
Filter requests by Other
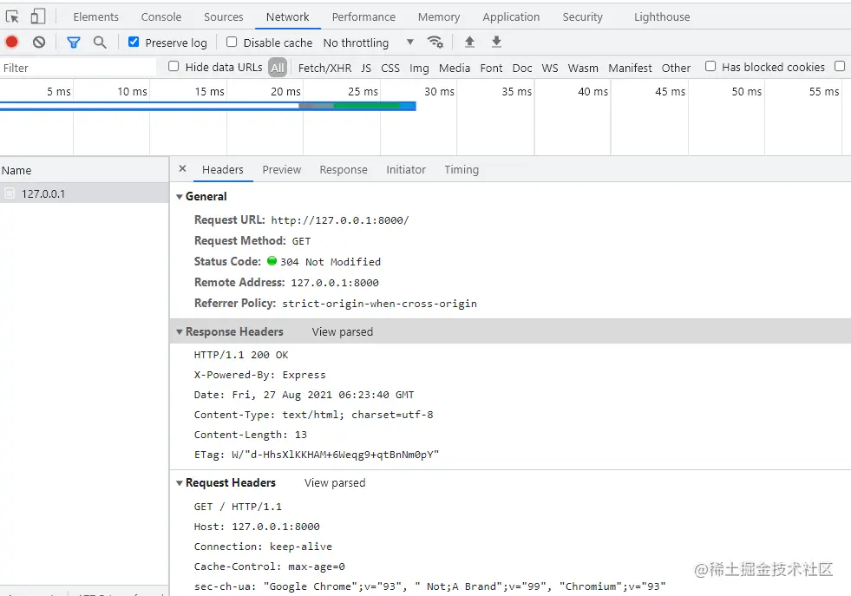pos(677,68)
